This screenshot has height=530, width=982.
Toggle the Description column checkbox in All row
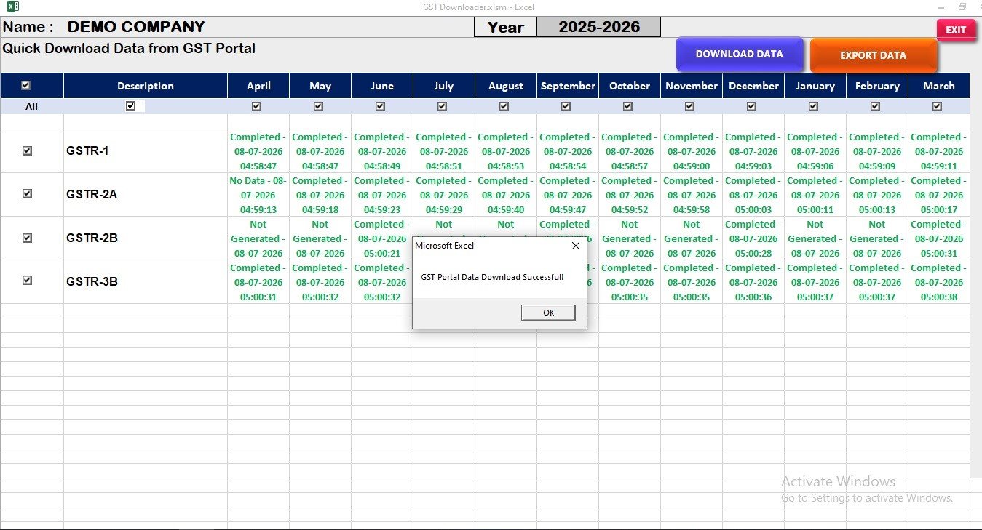click(x=131, y=105)
